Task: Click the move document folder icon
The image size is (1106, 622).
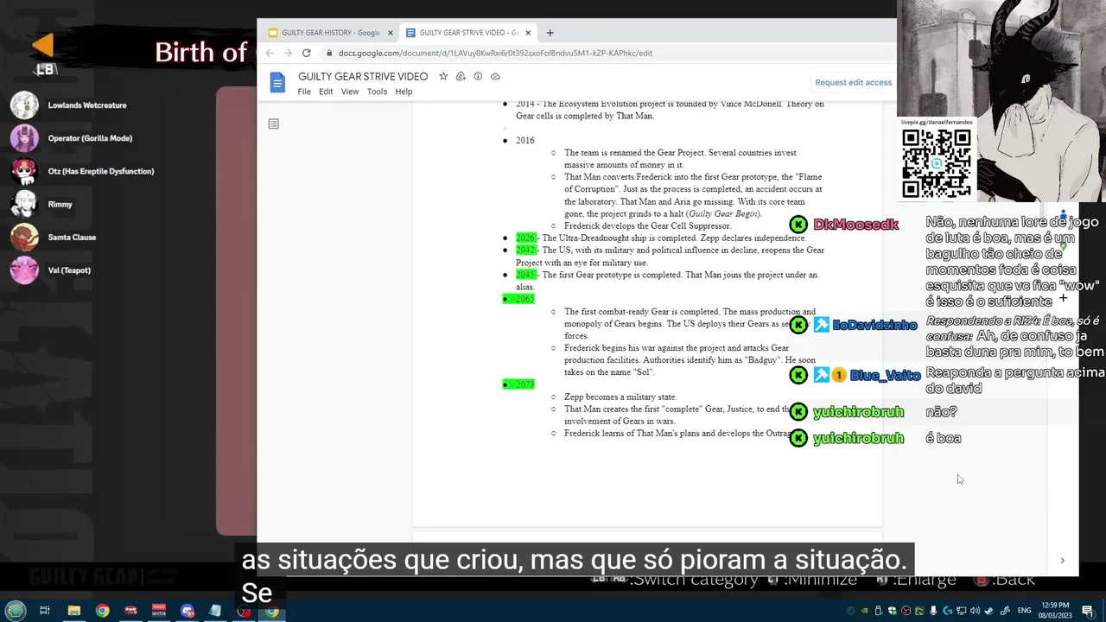Action: (x=461, y=76)
